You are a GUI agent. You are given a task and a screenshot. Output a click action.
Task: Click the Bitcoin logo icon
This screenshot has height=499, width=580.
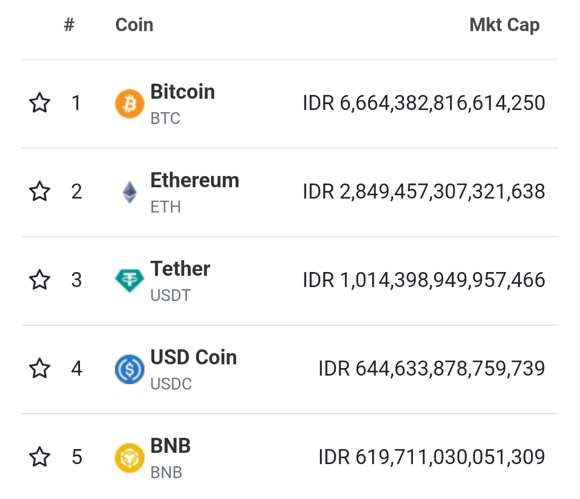pos(129,104)
